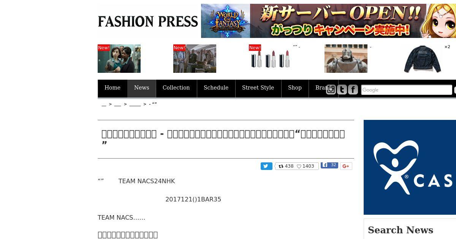Open the lipsticks thumbnail
This screenshot has height=239, width=456.
coord(270,59)
